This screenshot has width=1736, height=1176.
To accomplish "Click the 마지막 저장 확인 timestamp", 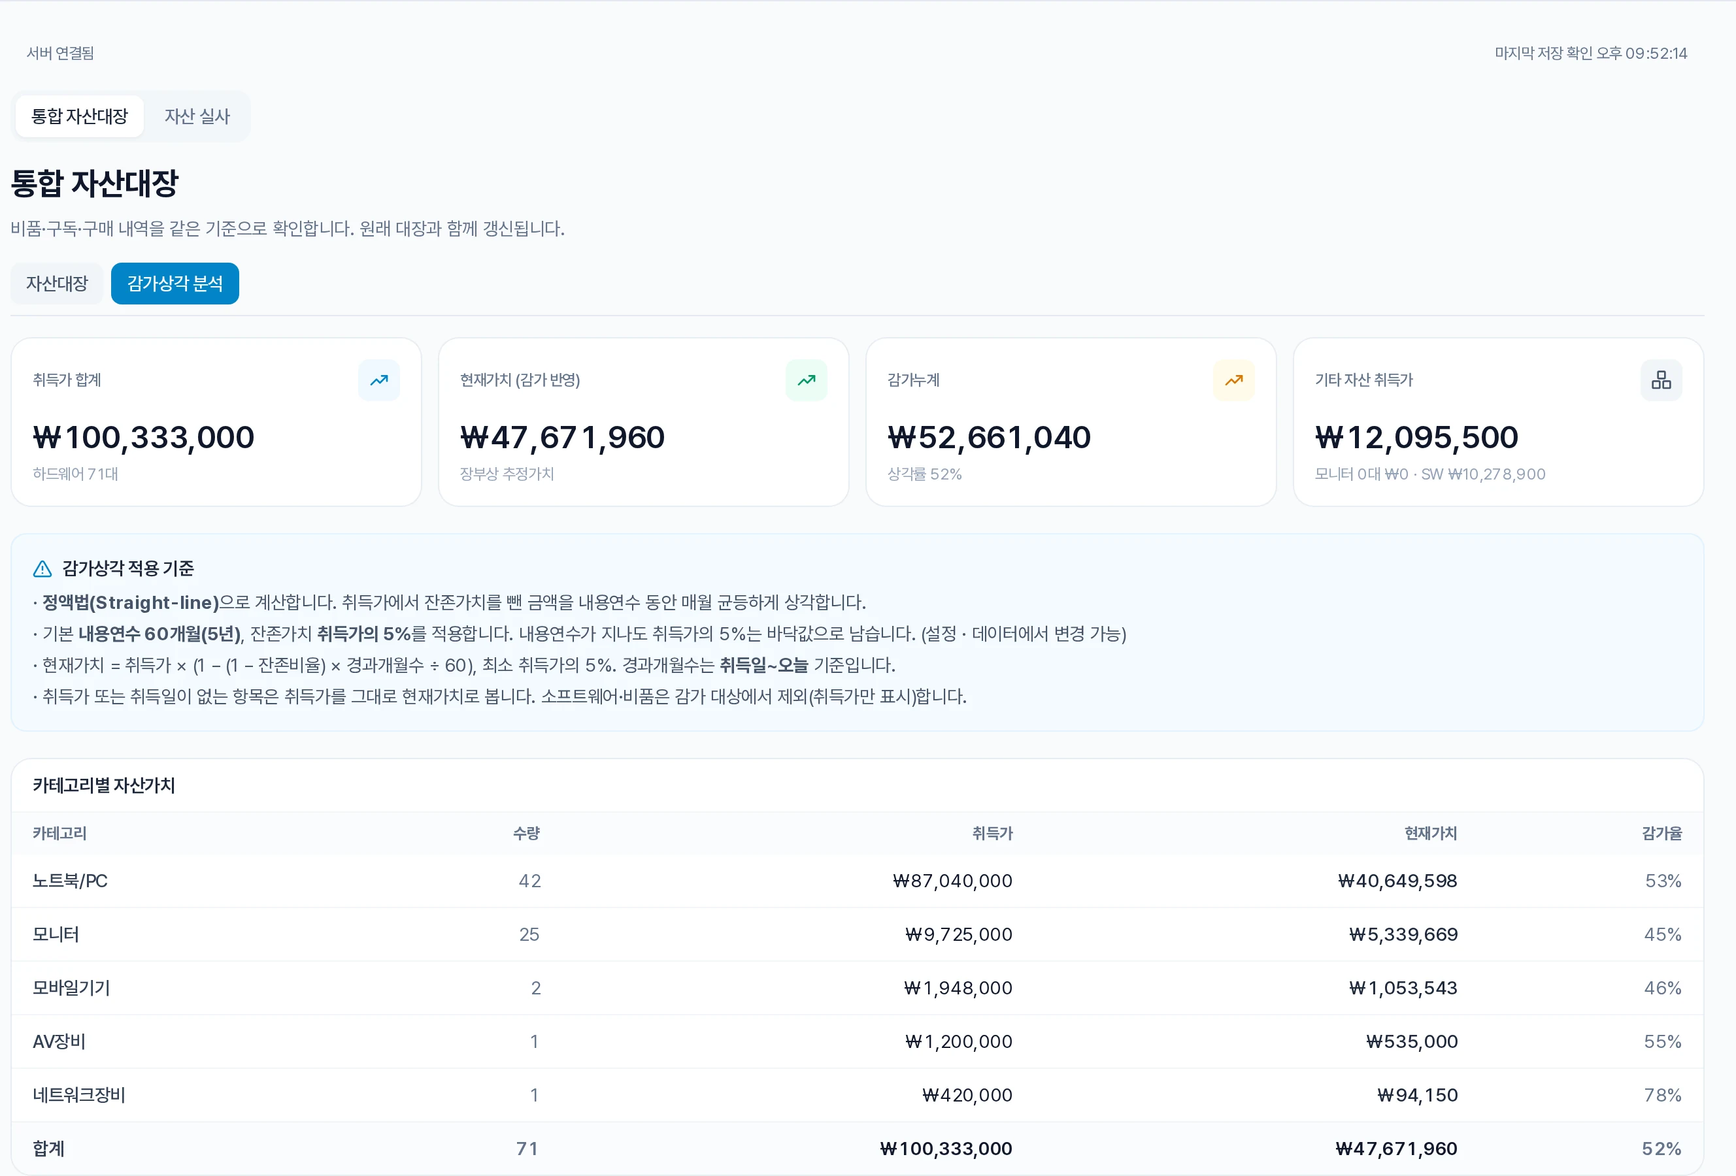I will 1591,53.
